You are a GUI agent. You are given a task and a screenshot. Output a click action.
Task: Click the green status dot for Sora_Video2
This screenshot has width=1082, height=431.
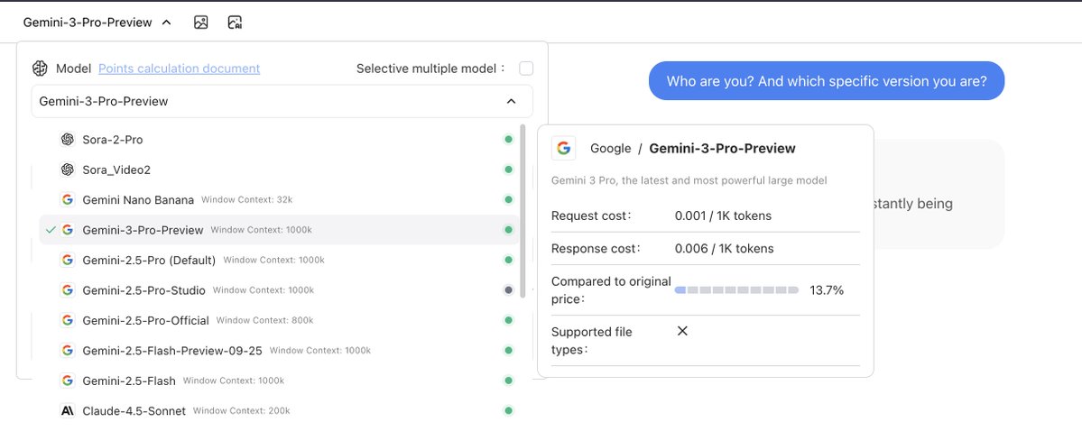pos(509,170)
